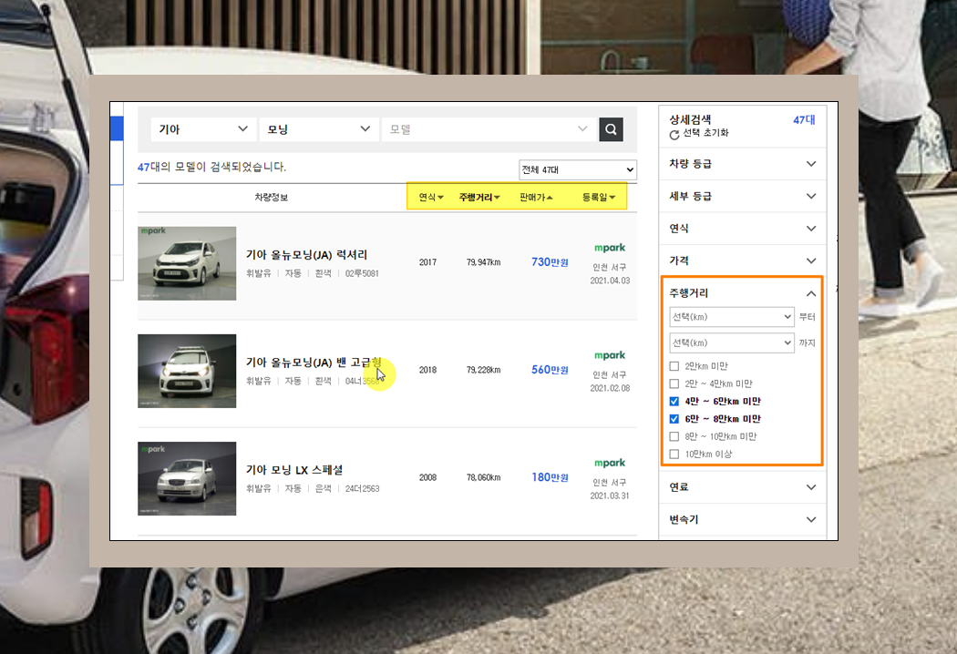Sort the list by 연식

(x=431, y=197)
